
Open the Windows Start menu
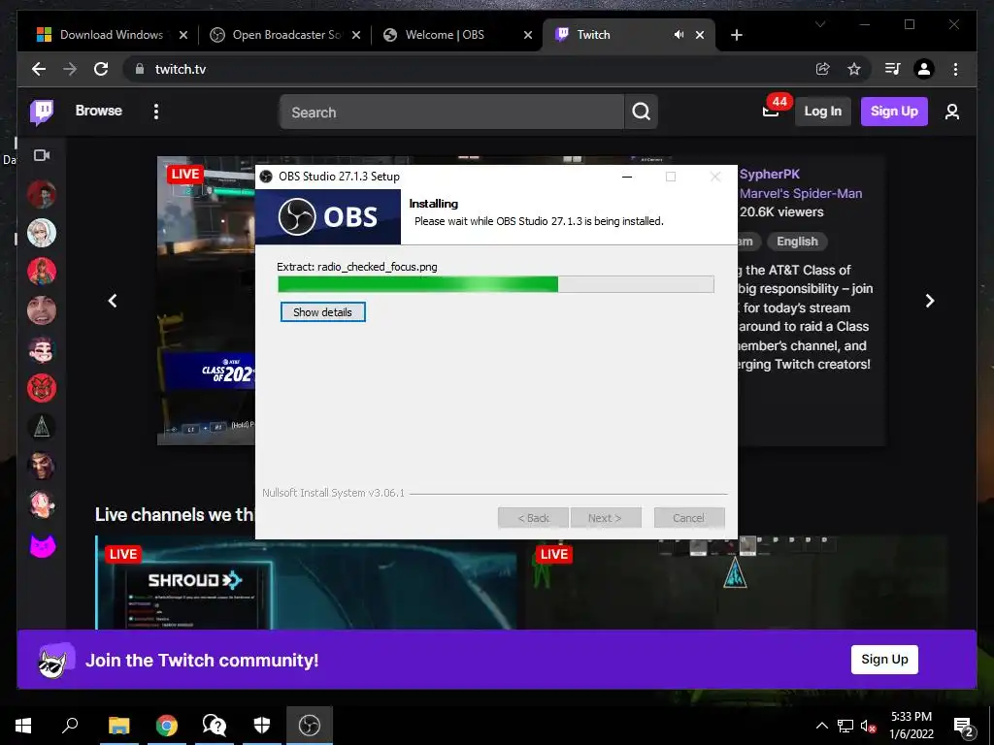click(x=23, y=726)
